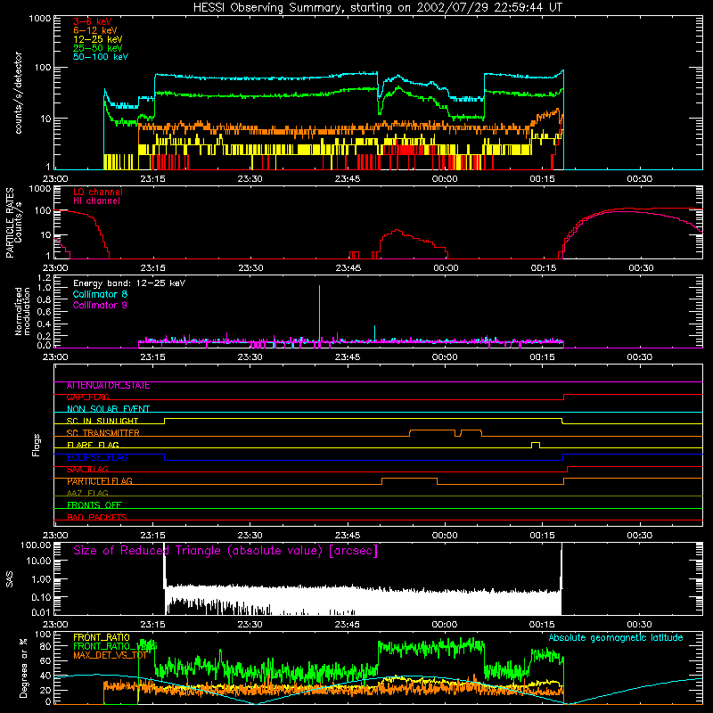Click the 'Size of Reduced Triangle' panel title
Screen dimensions: 713x713
click(x=225, y=551)
